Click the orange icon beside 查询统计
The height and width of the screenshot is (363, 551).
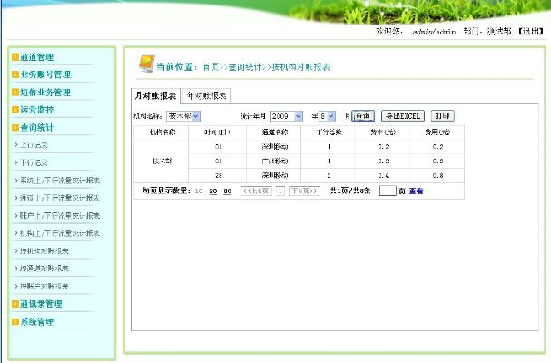pyautogui.click(x=15, y=128)
